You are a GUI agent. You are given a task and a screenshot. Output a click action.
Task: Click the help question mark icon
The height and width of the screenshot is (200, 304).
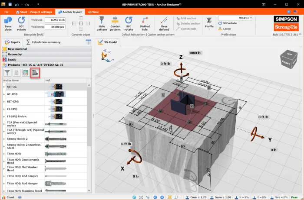[x=289, y=12]
